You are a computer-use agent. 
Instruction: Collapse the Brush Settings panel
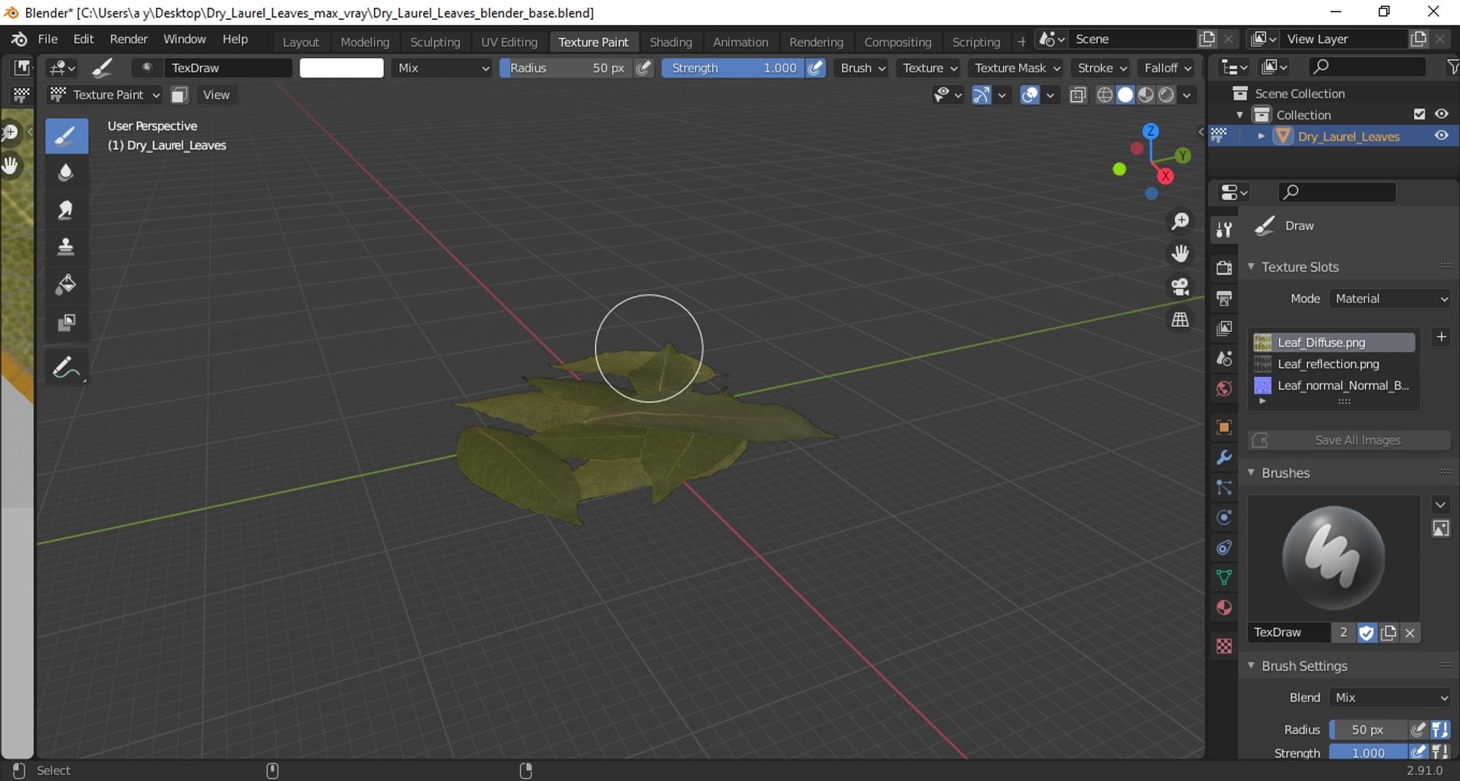(x=1251, y=666)
